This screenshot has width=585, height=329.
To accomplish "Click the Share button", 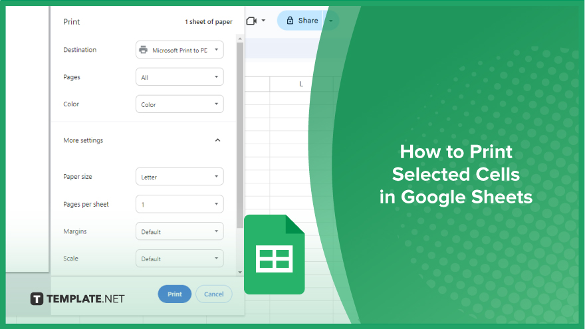I will pos(300,21).
